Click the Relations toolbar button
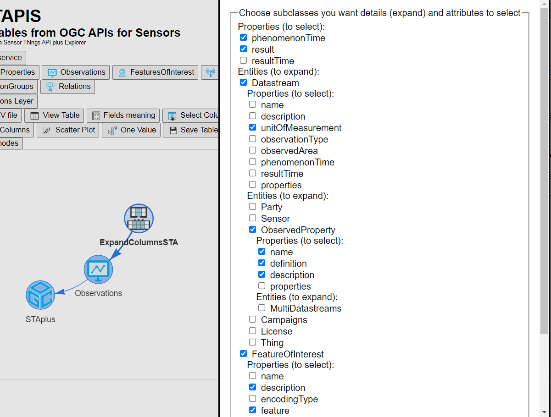The width and height of the screenshot is (551, 417). [67, 87]
